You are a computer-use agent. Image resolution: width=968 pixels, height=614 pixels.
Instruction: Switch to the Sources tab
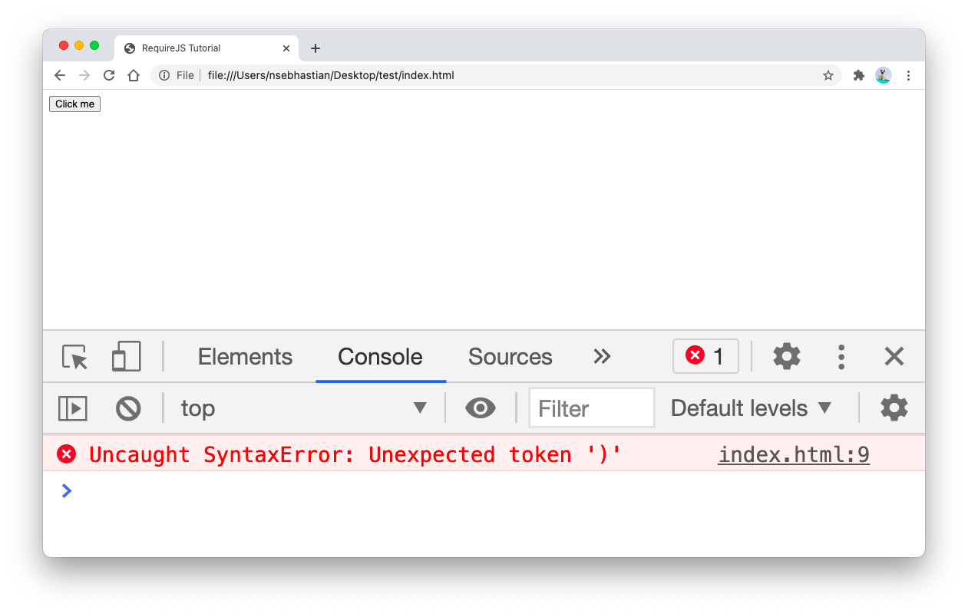pyautogui.click(x=510, y=356)
